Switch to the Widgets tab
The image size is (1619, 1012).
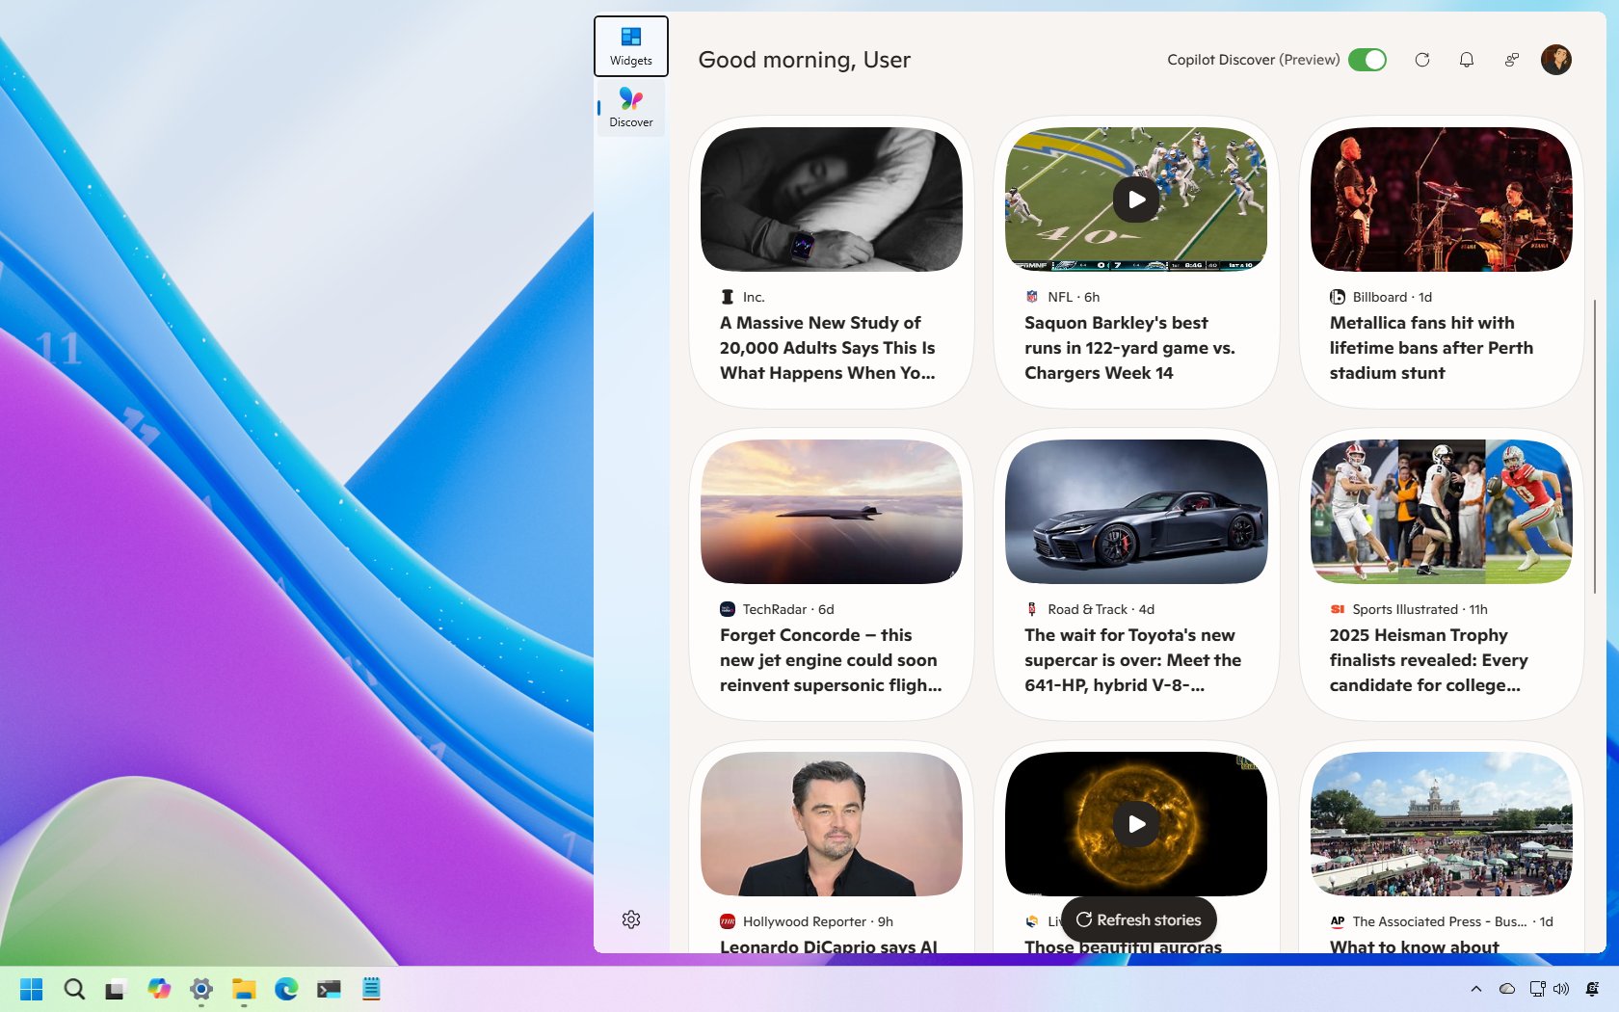[x=631, y=46]
